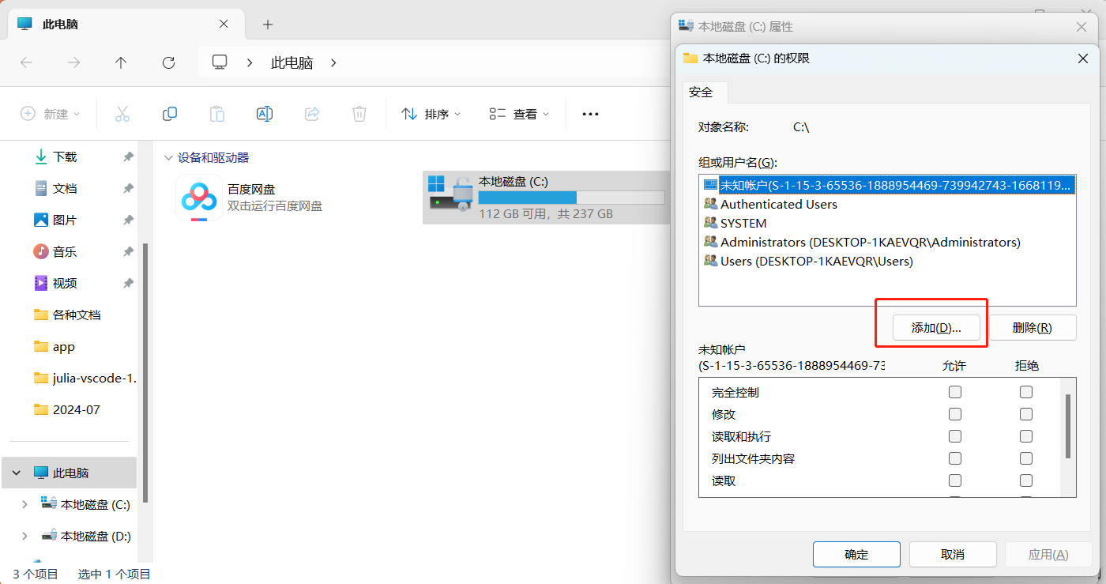The image size is (1106, 584).
Task: Click the permissions list vertical scrollbar
Action: [1068, 427]
